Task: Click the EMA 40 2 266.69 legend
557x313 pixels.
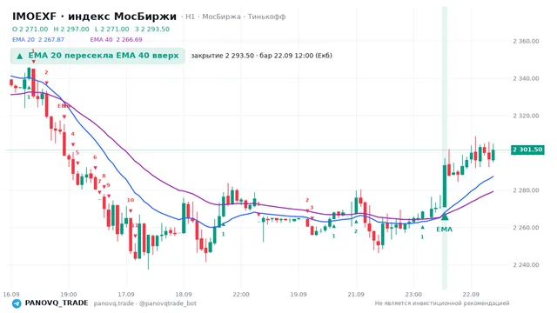Action: pyautogui.click(x=116, y=39)
